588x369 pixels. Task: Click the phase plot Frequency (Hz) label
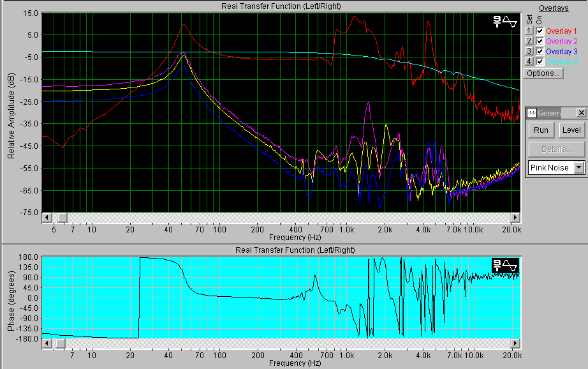(x=295, y=363)
